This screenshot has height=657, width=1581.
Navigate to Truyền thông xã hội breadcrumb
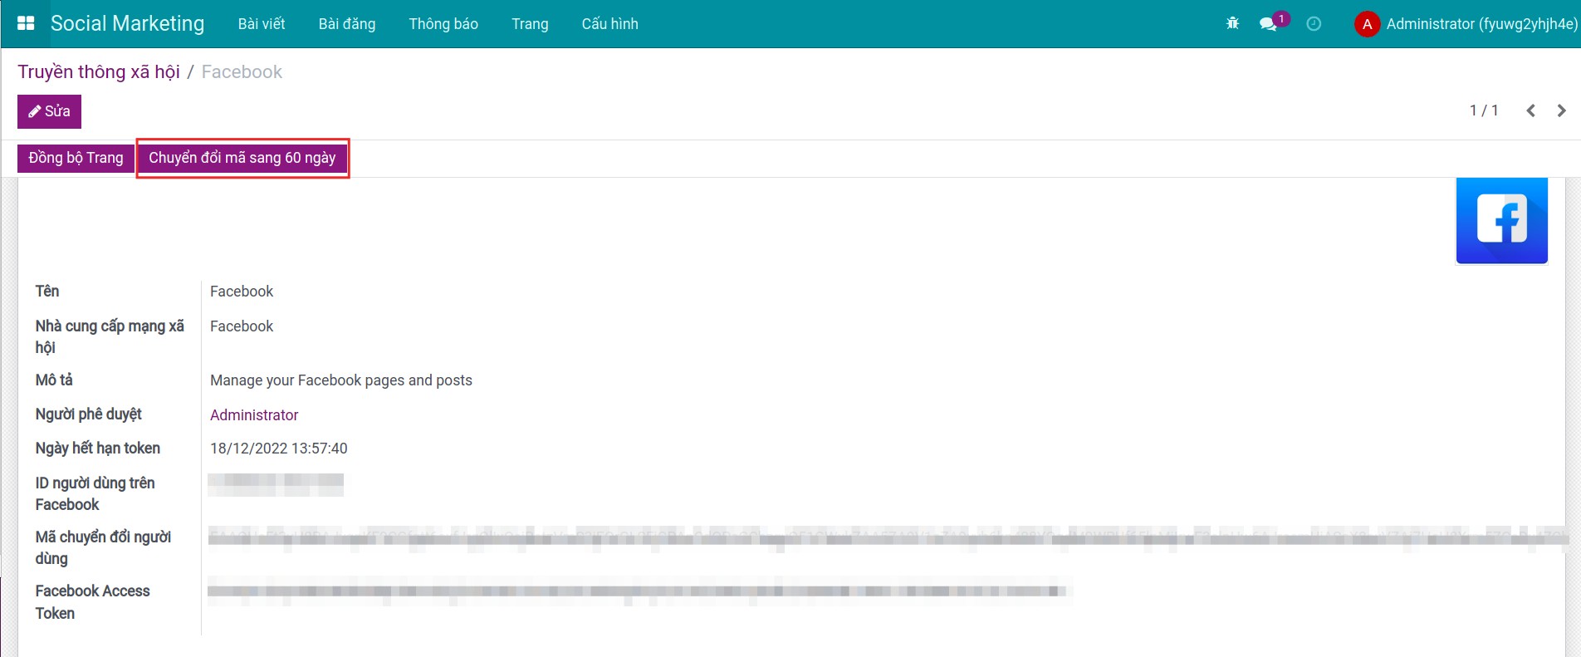[x=99, y=72]
